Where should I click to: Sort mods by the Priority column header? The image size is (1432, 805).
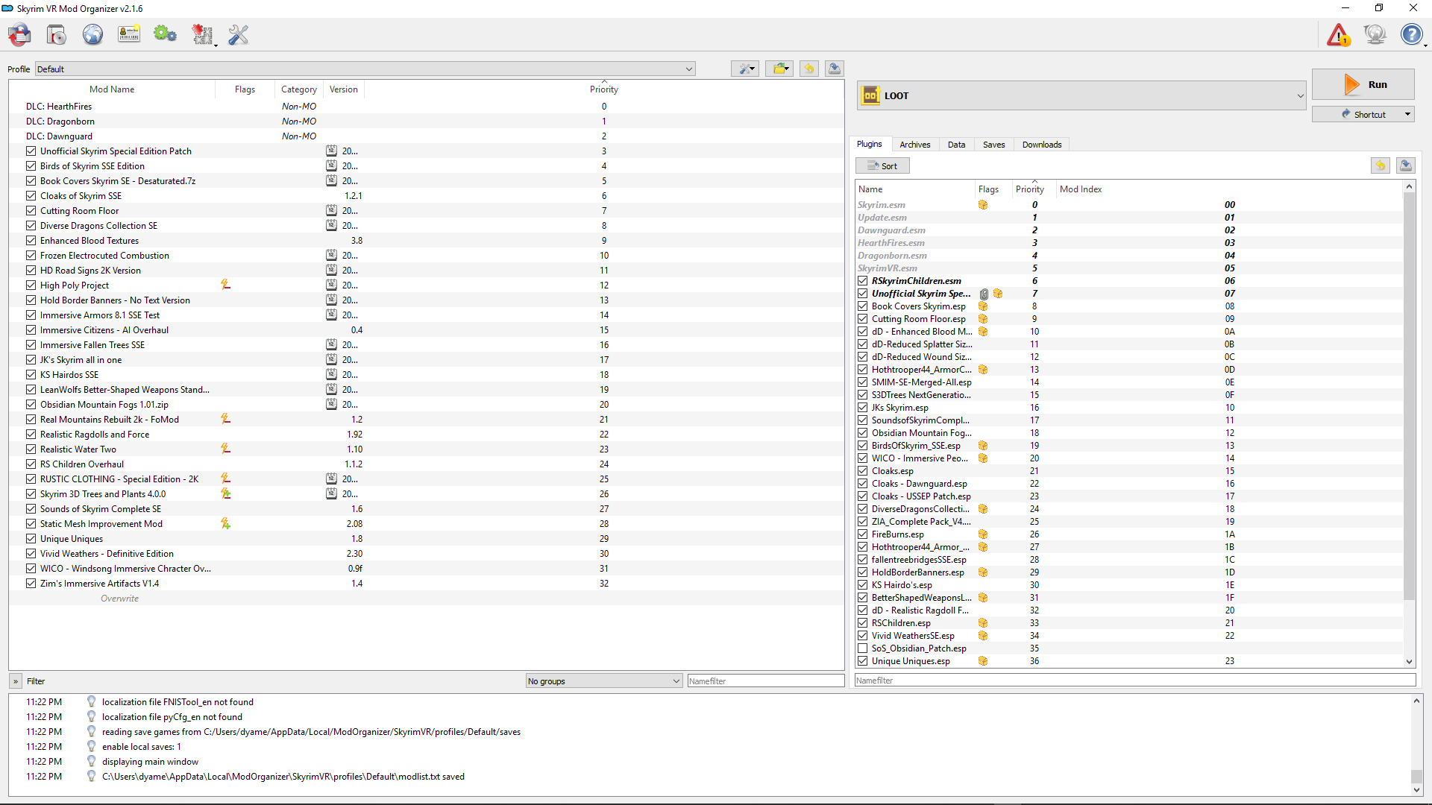(x=603, y=89)
